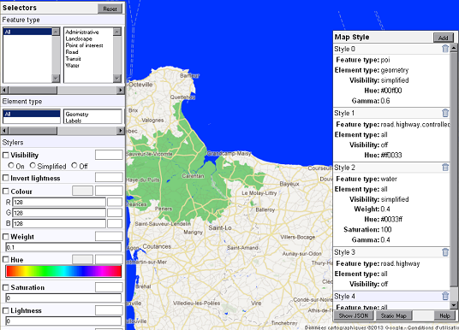Select the Simplified visibility radio button

[x=33, y=166]
